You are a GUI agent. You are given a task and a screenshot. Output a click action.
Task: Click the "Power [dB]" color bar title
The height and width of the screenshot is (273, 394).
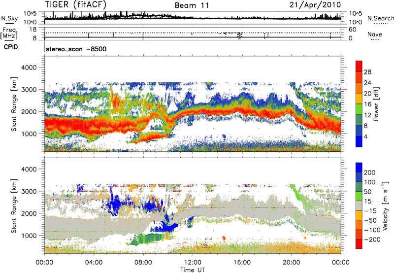[x=376, y=104]
